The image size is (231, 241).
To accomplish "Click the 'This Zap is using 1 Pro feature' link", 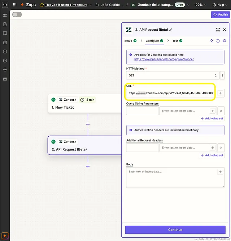I will 66,5.
